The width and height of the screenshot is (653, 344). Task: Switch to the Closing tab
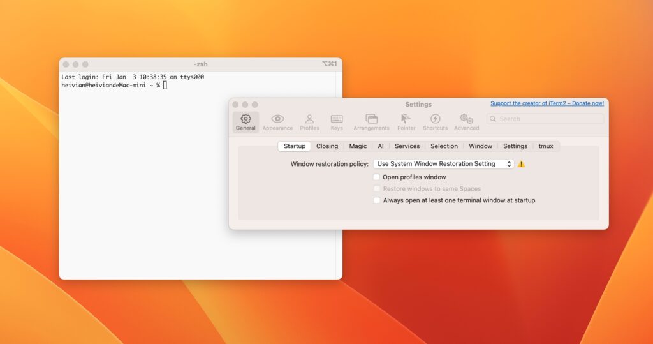tap(327, 146)
